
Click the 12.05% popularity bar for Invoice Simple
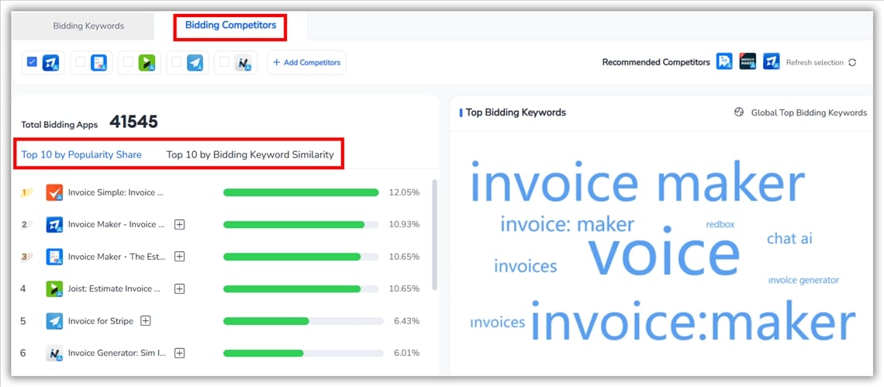click(301, 192)
